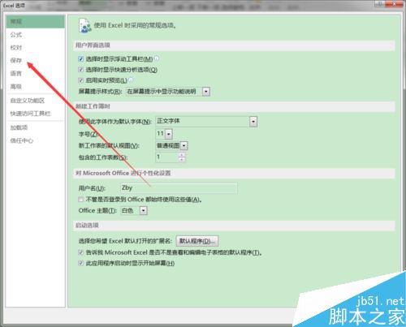Open the 校对 options category
The height and width of the screenshot is (327, 406).
[16, 48]
